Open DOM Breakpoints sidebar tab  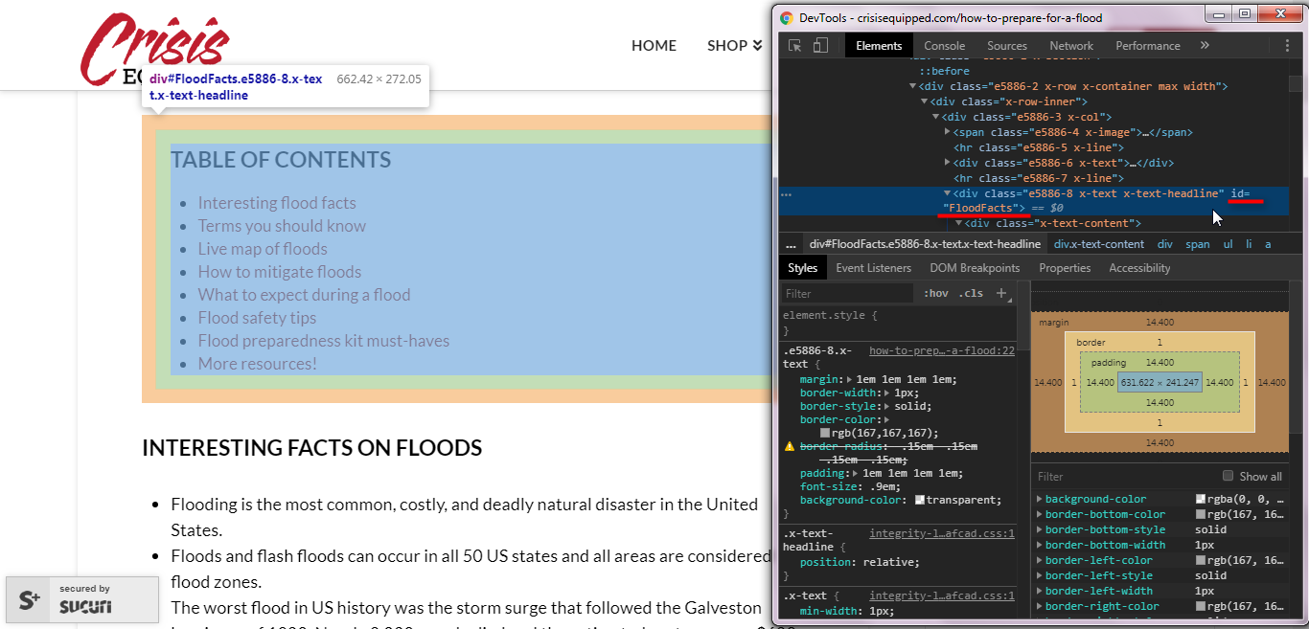975,268
